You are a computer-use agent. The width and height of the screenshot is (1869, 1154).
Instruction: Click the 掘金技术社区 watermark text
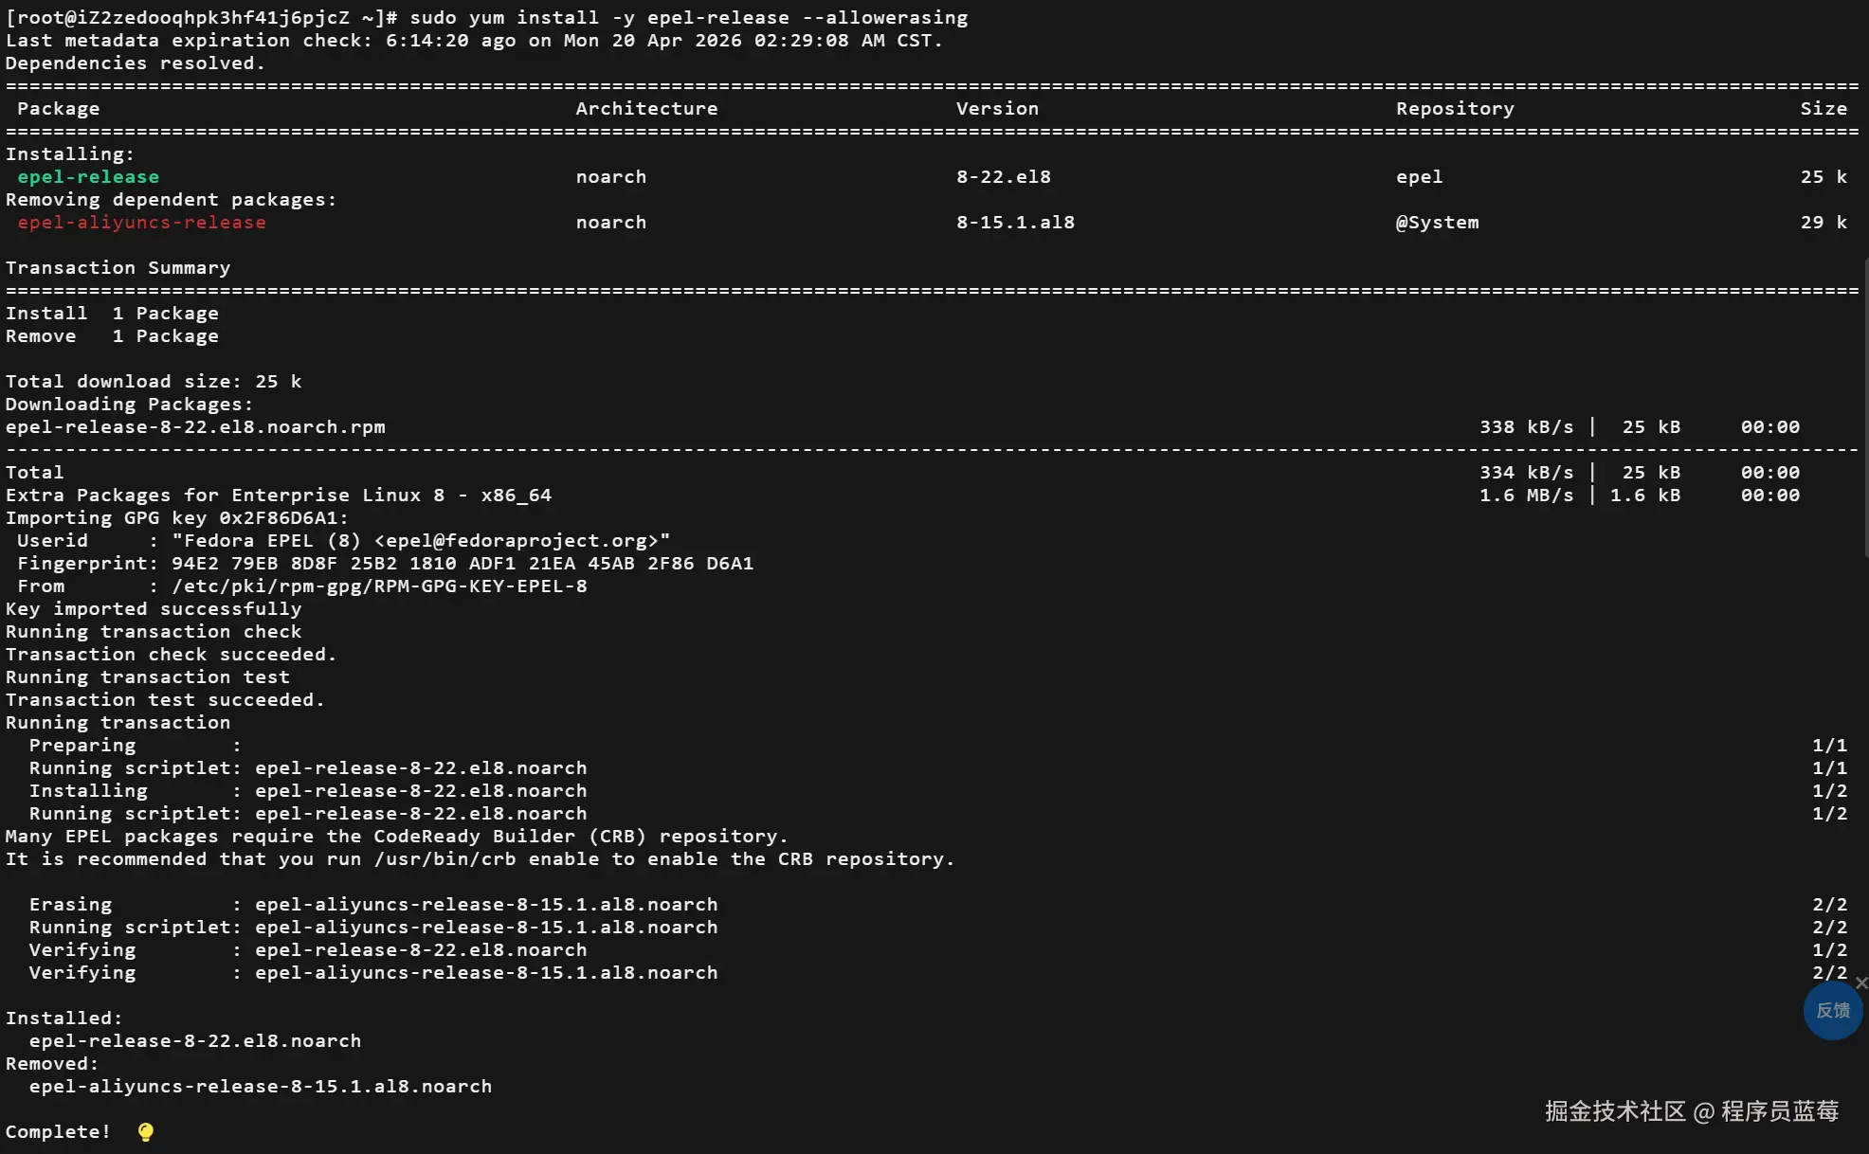(1615, 1111)
